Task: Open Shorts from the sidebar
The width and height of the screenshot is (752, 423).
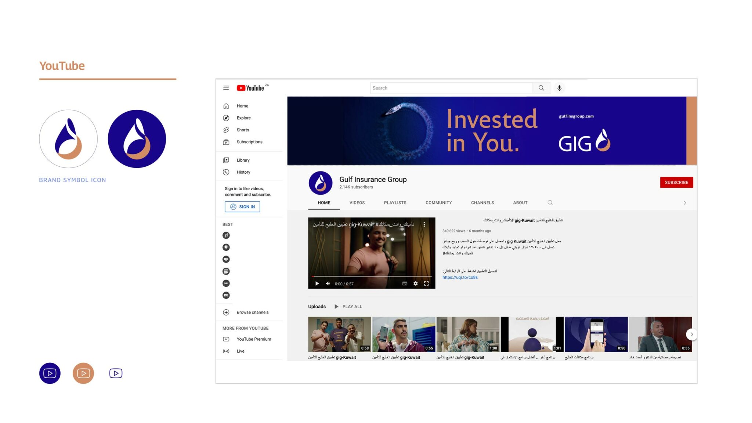Action: pyautogui.click(x=243, y=130)
